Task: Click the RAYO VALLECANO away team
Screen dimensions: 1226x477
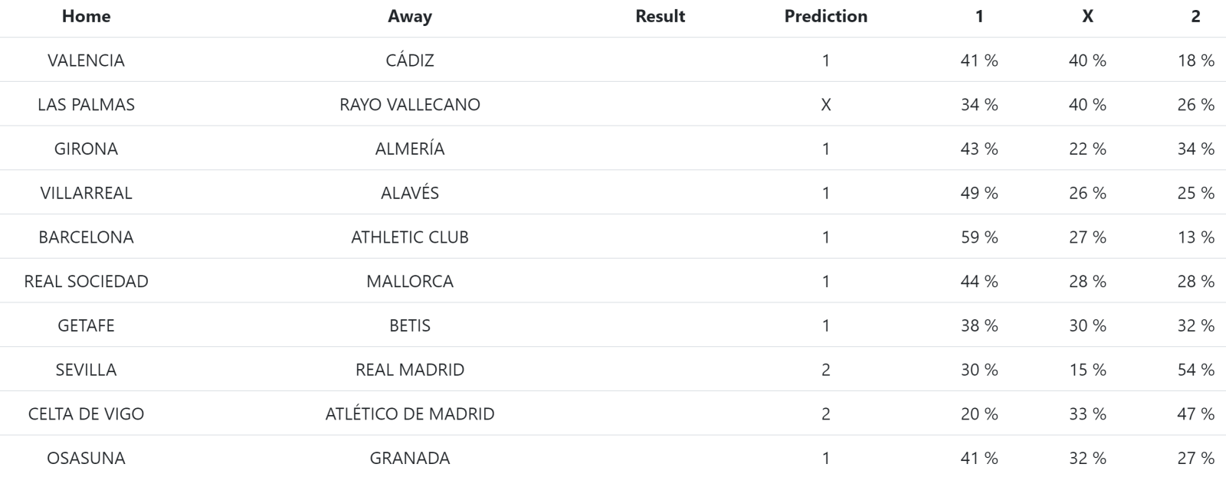Action: pos(410,105)
